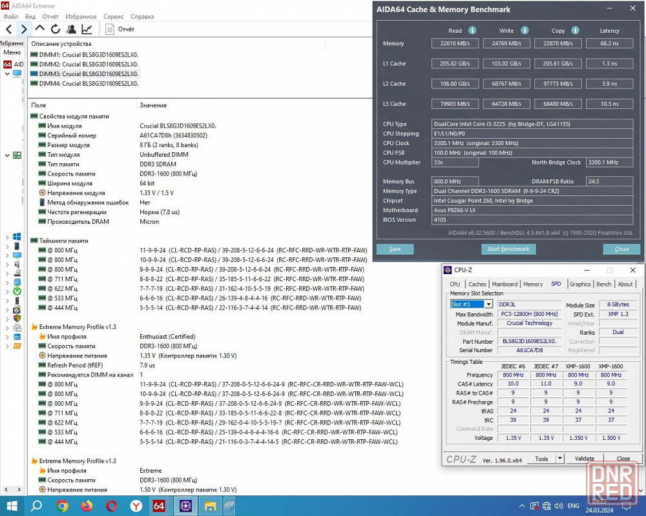
Task: Open the Сервис menu
Action: click(113, 17)
